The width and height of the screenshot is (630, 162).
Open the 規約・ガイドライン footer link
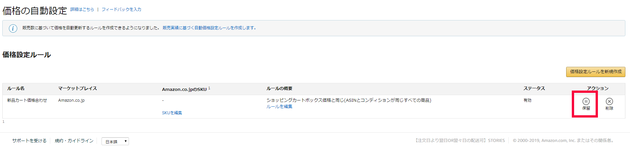(x=74, y=141)
